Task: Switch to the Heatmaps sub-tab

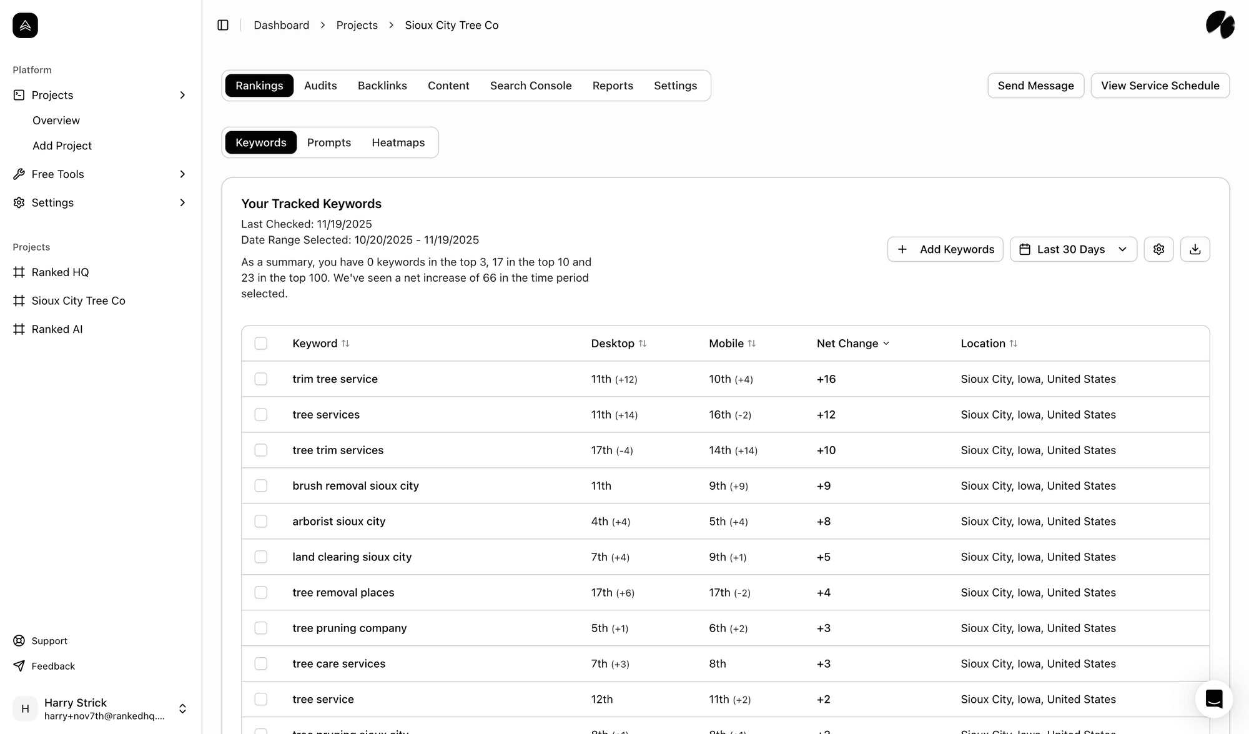Action: click(x=398, y=142)
